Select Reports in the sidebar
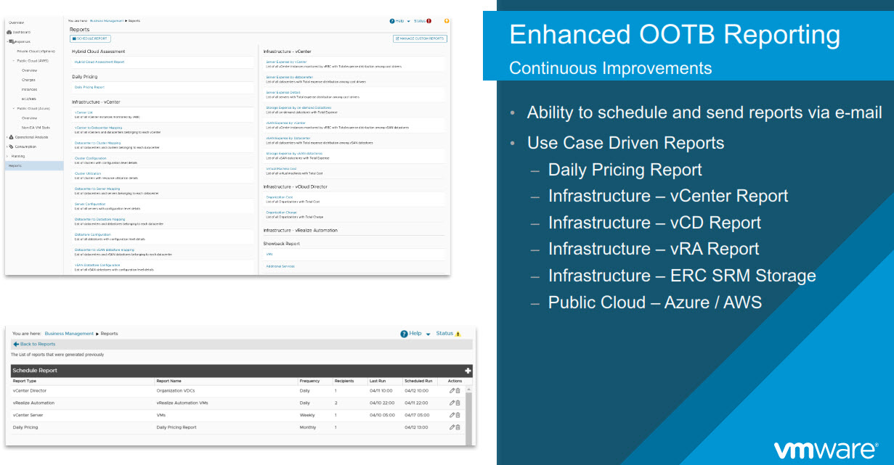The image size is (894, 465). click(x=34, y=165)
